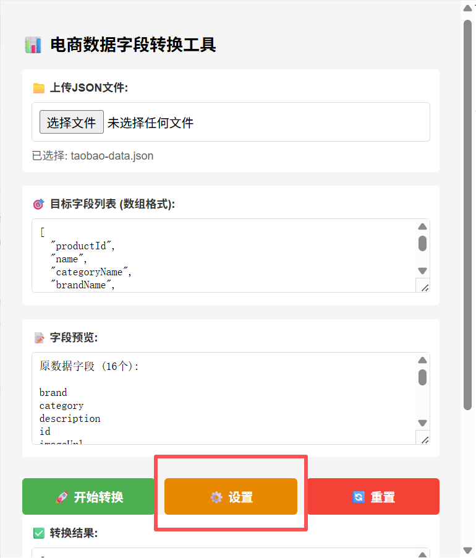Click the refresh icon in 重置 button
The image size is (476, 558).
[x=359, y=497]
